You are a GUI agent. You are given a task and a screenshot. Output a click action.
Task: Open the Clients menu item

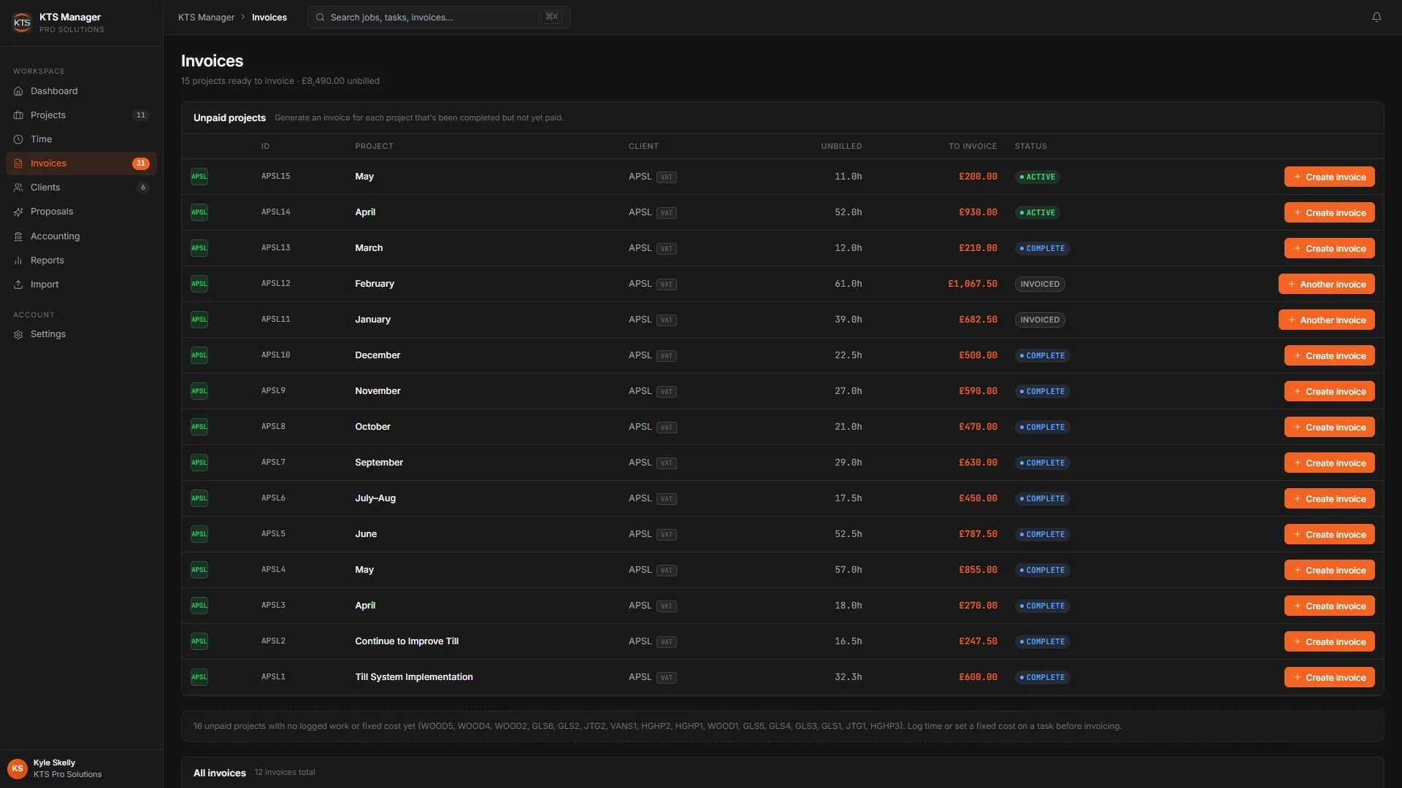81,188
